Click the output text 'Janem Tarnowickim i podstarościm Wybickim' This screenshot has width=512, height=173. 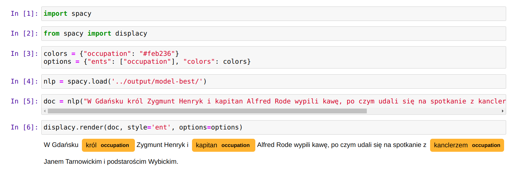coord(111,162)
